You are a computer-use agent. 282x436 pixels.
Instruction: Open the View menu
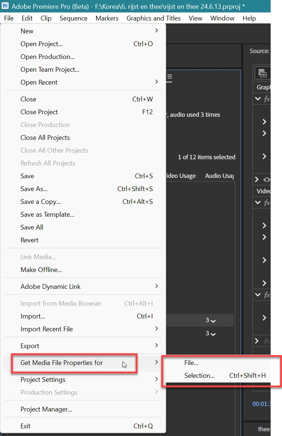[x=195, y=18]
